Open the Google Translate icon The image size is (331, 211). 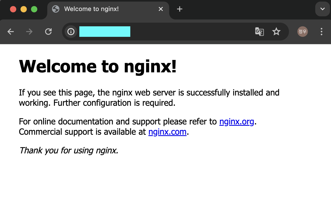259,32
